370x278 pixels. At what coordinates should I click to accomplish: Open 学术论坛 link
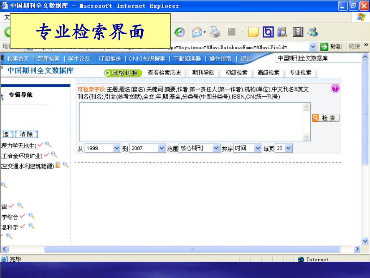(x=79, y=59)
